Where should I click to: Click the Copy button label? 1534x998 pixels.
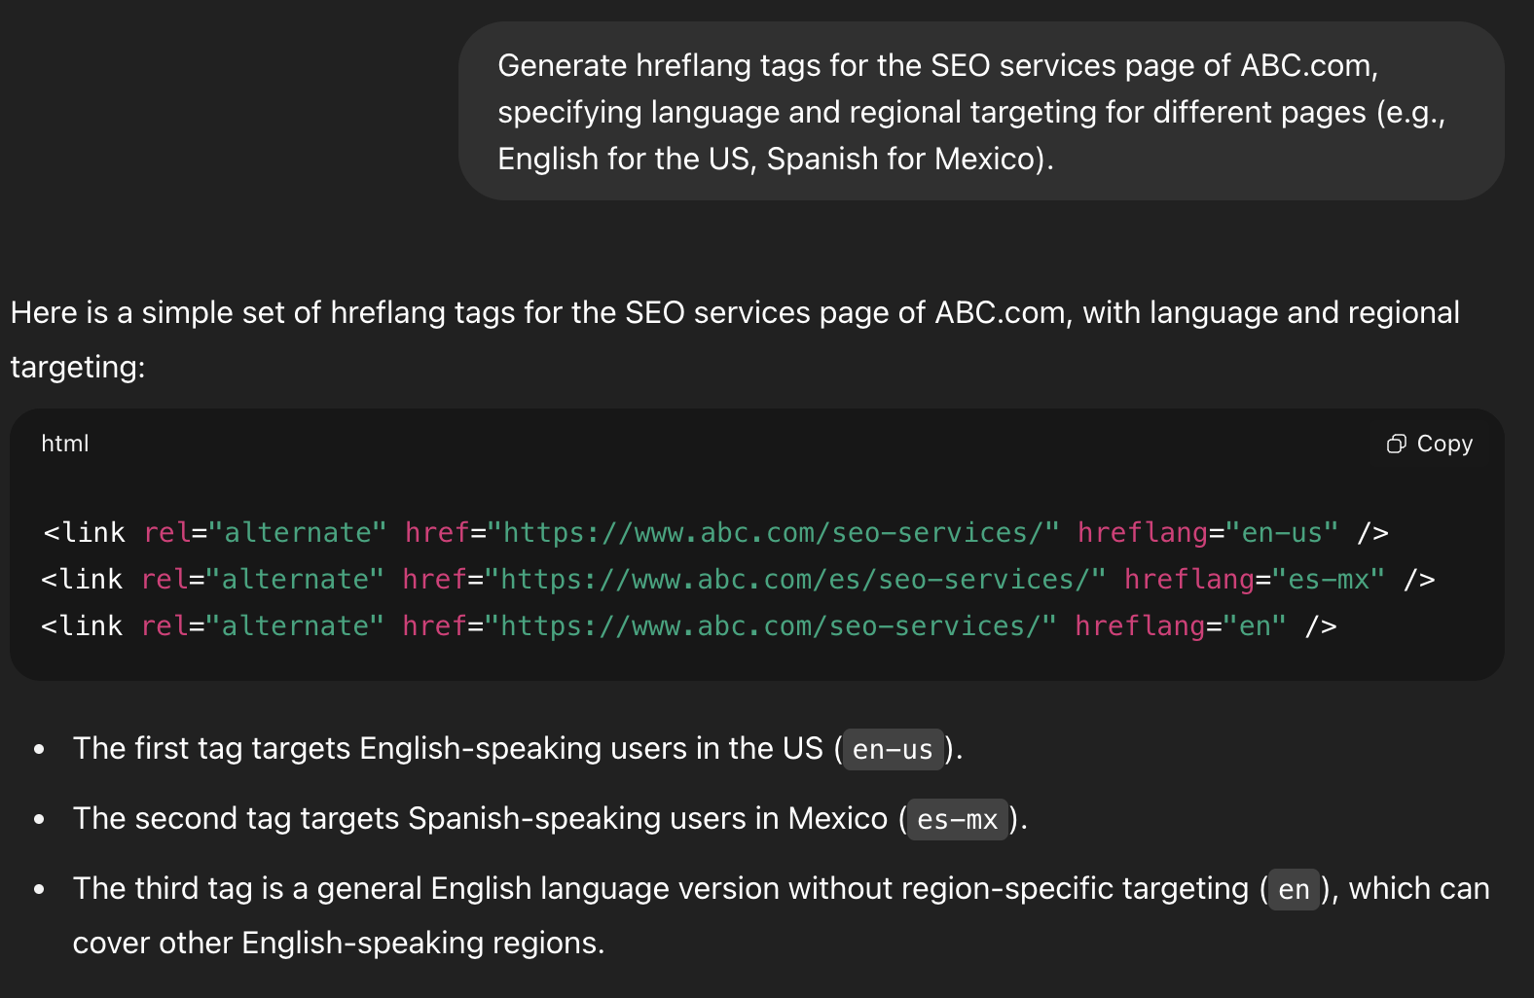click(x=1444, y=444)
